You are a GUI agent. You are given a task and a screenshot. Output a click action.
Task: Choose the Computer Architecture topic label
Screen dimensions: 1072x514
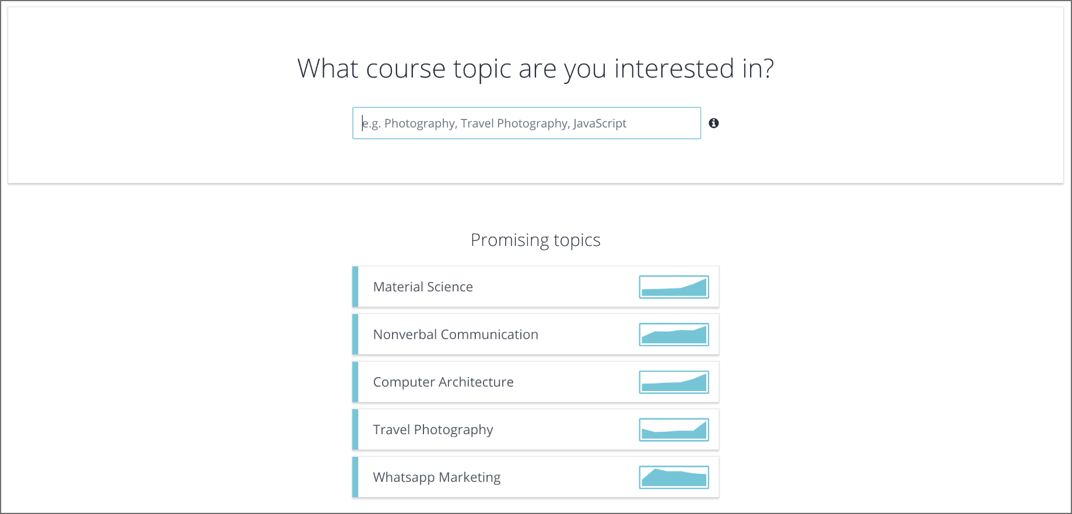[443, 382]
